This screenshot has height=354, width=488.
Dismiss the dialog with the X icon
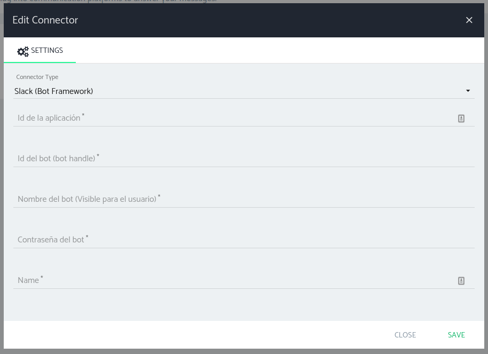coord(469,20)
